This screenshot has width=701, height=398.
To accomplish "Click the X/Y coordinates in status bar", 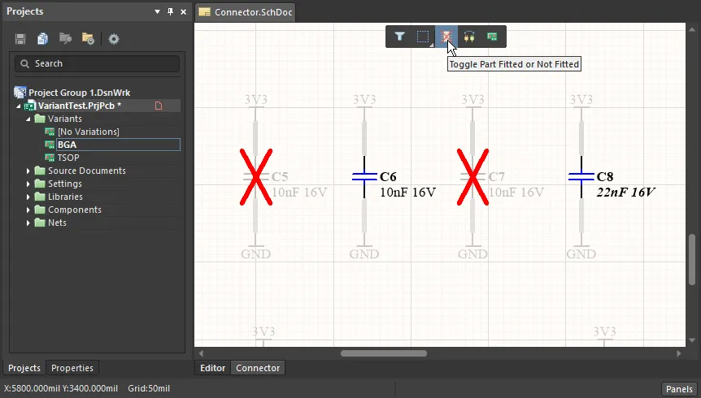I will click(61, 388).
